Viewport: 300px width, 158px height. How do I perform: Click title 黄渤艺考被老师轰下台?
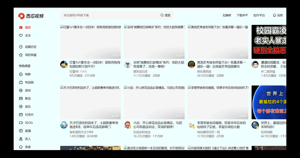[x=221, y=65]
